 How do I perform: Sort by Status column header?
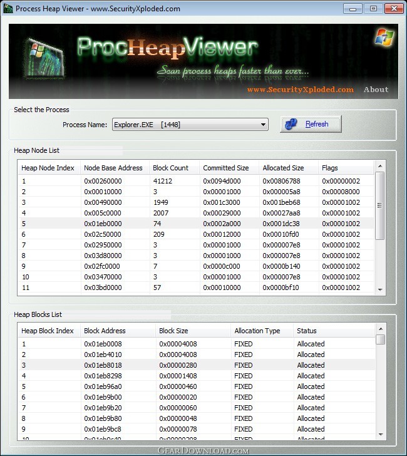(x=334, y=331)
